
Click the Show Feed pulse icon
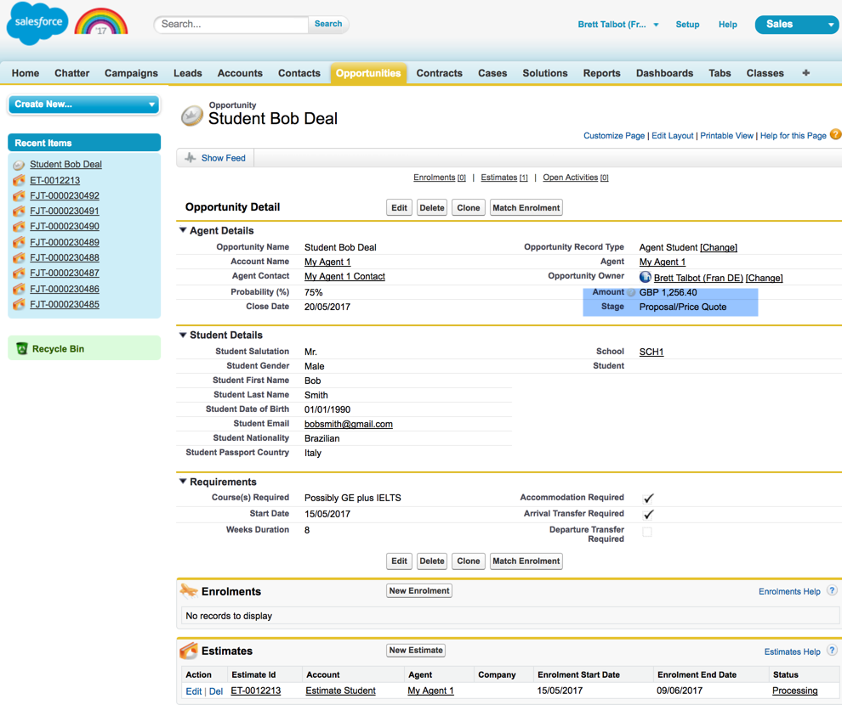191,158
